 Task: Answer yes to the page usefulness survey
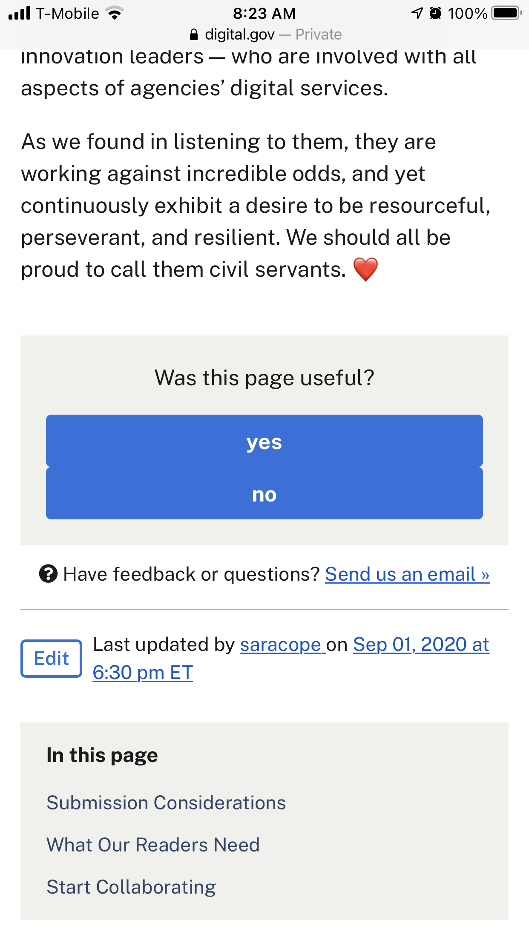(264, 442)
